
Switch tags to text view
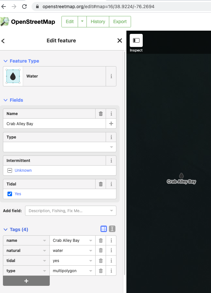[112, 229]
